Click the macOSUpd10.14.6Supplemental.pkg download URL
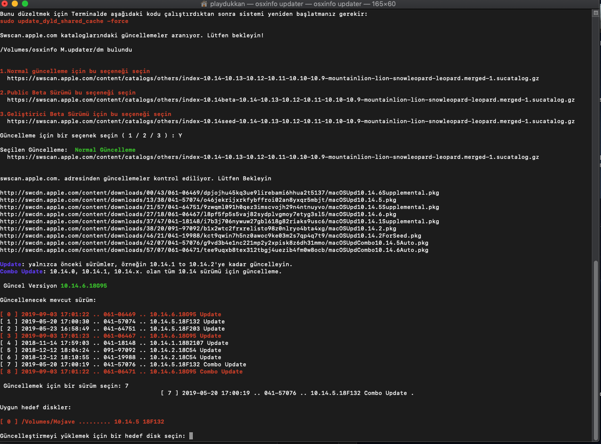Viewport: 601px width, 444px height. (x=219, y=193)
